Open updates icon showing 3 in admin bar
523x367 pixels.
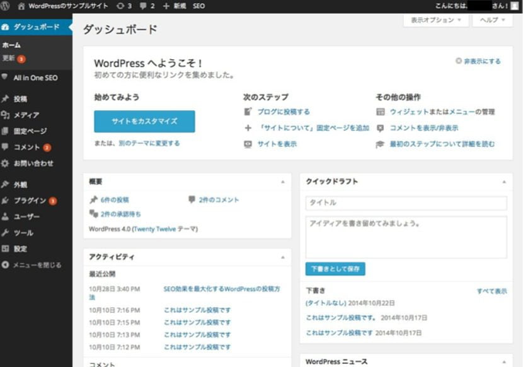coord(120,6)
